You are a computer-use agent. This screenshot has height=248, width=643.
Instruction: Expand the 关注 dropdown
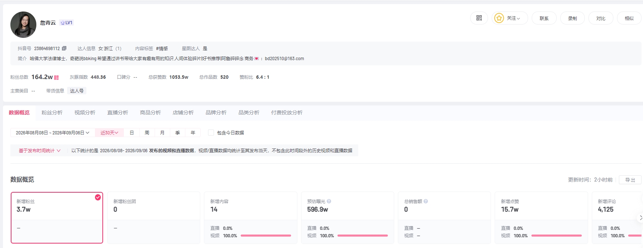[x=514, y=18]
